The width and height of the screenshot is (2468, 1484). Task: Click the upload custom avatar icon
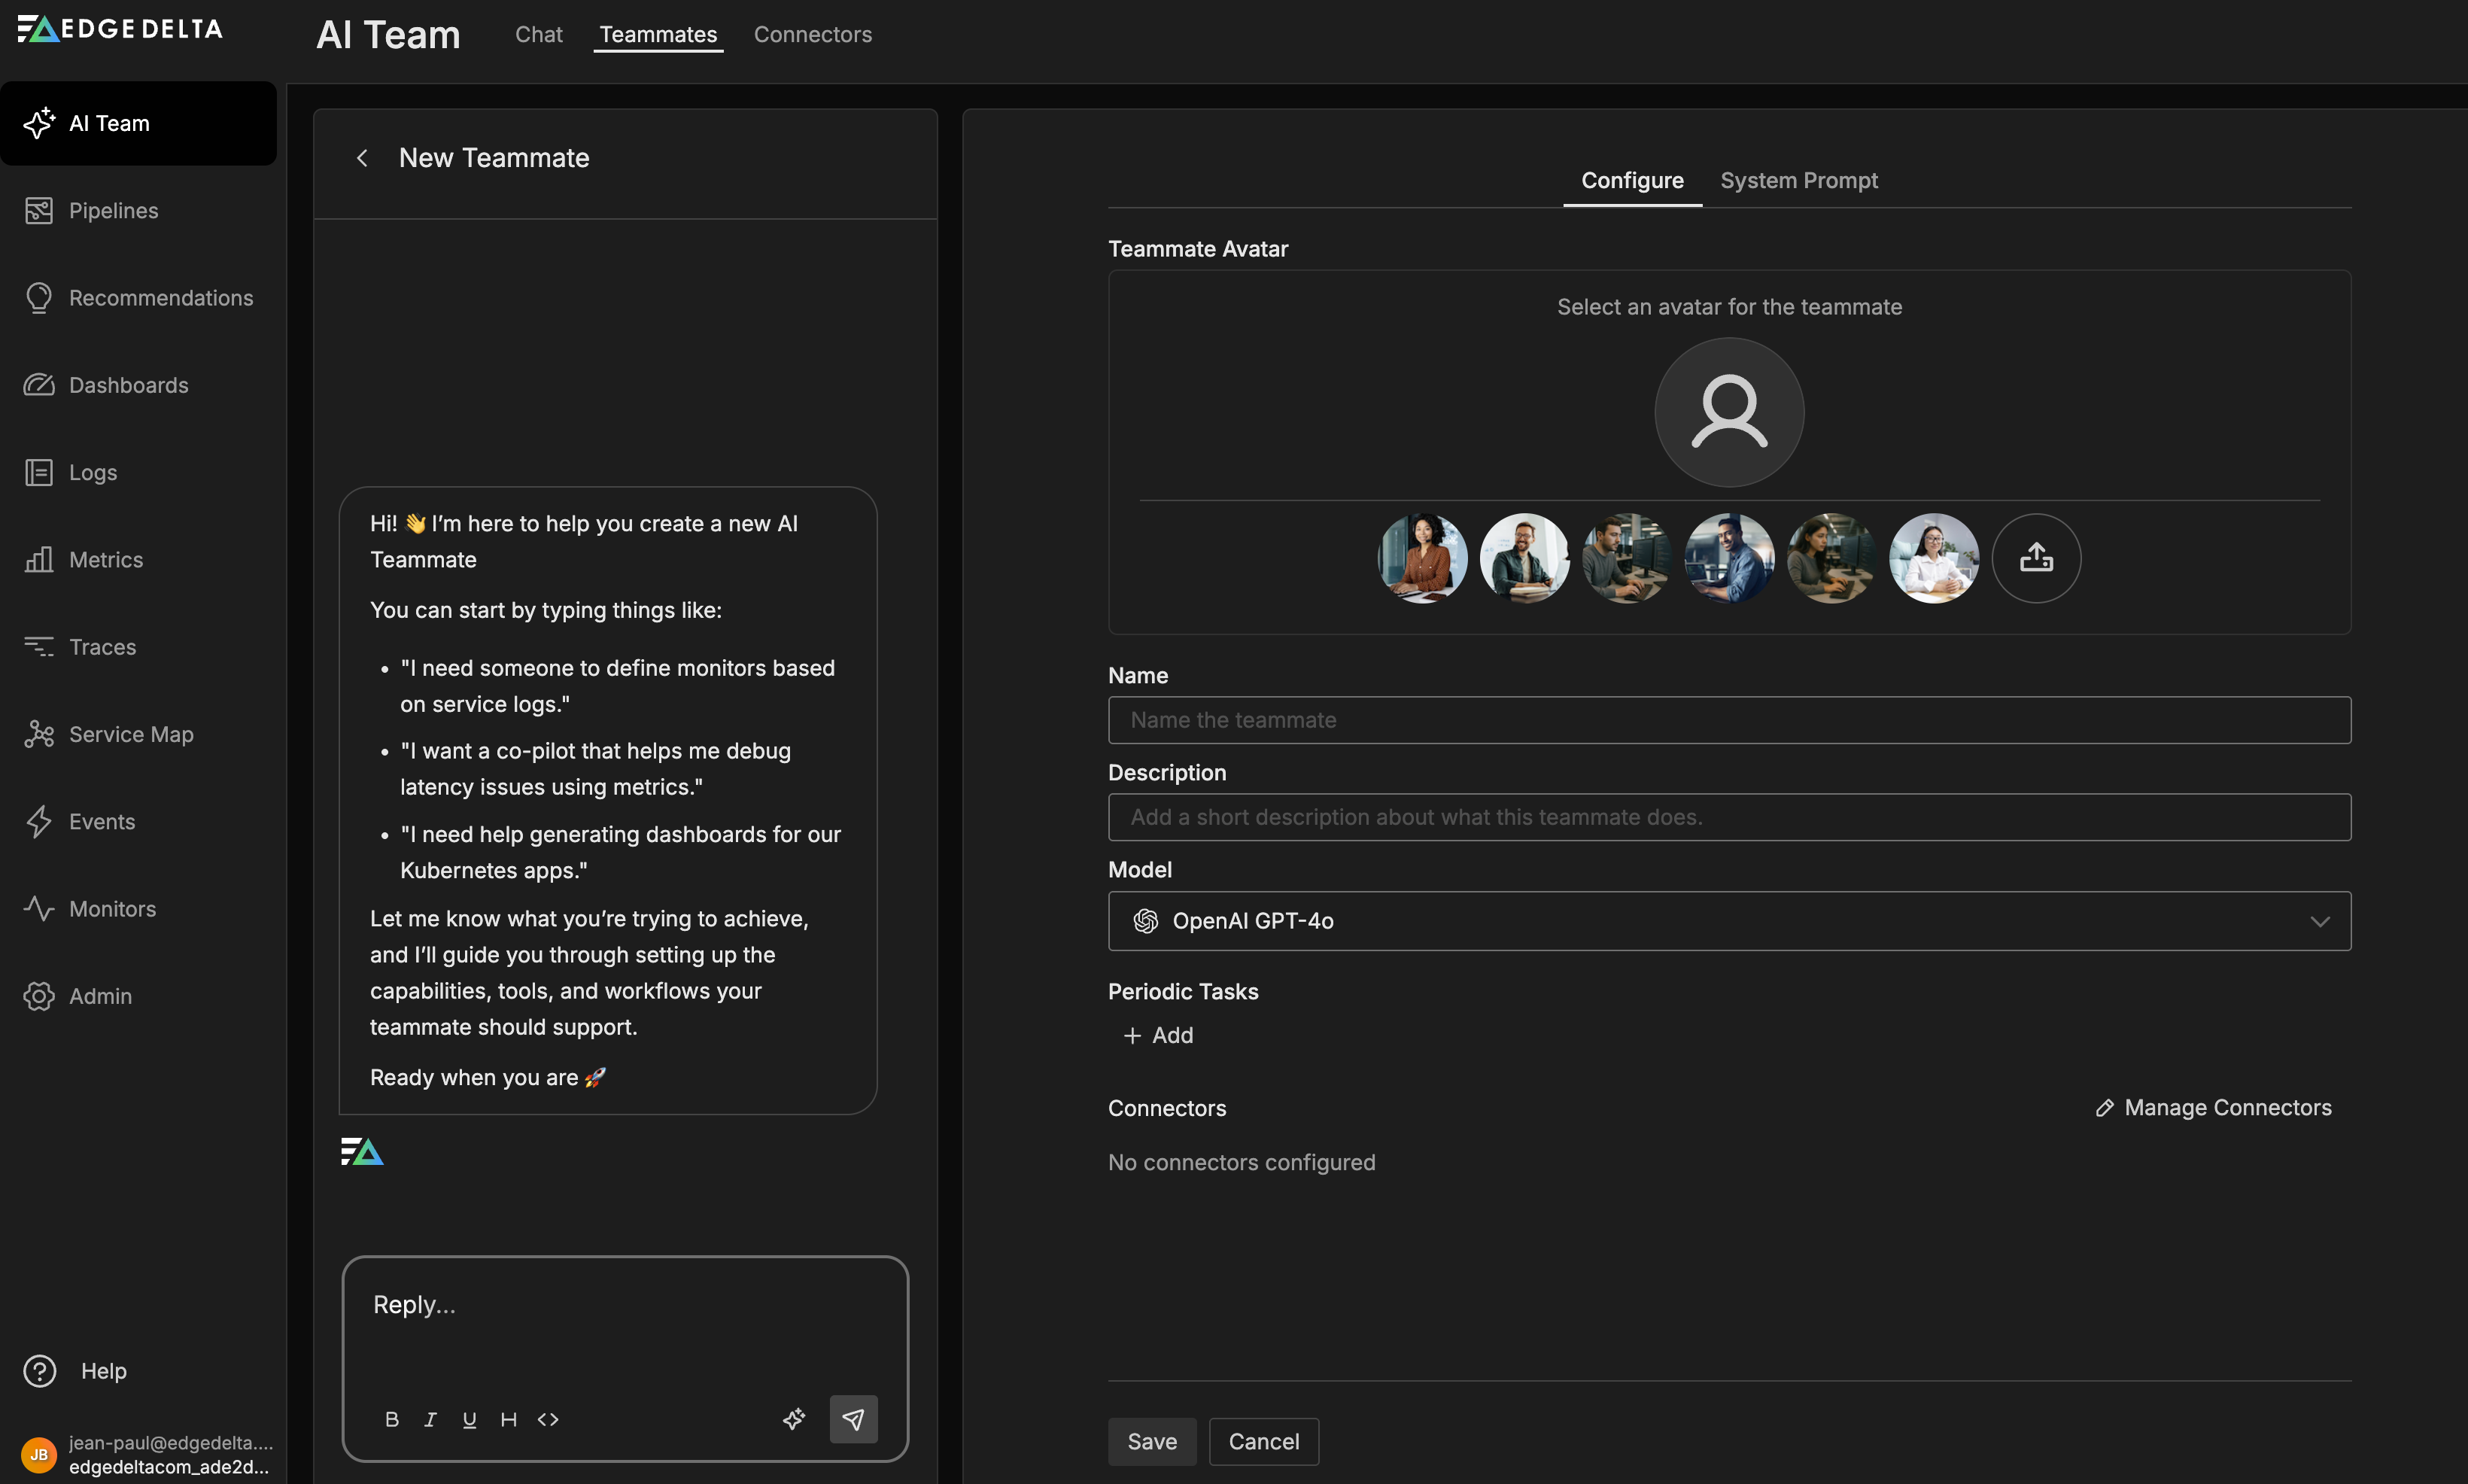[2035, 558]
